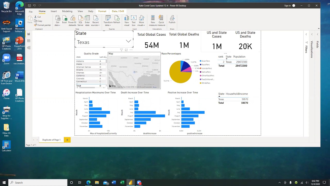Screen dimensions: 330x186
Task: Create a New measure
Action: 153,21
